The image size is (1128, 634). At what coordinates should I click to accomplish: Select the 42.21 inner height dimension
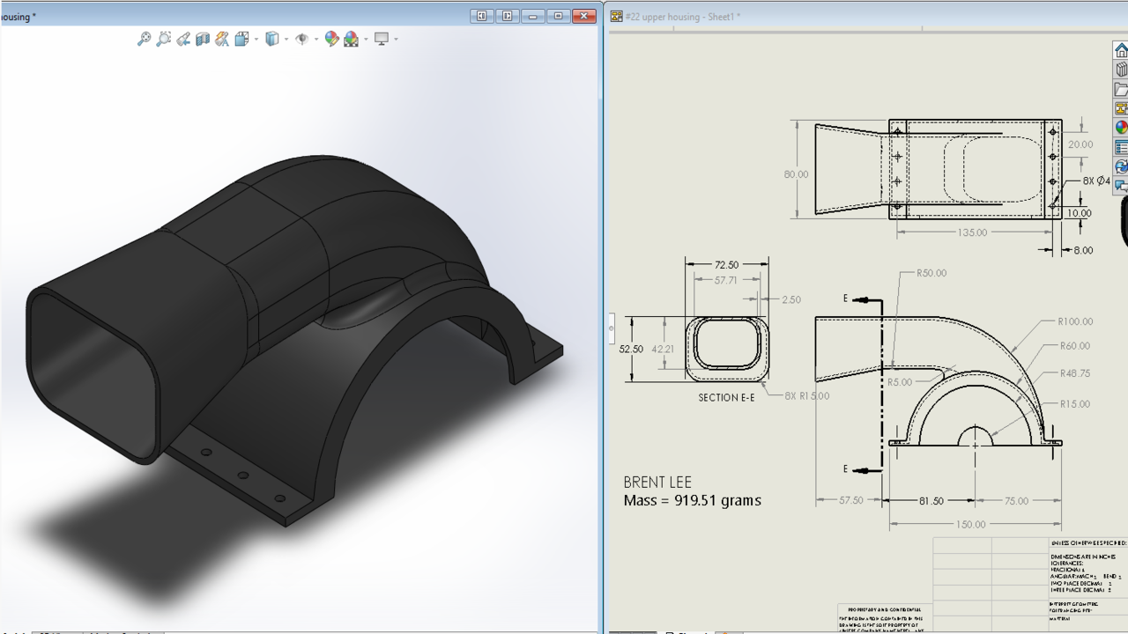tap(663, 349)
